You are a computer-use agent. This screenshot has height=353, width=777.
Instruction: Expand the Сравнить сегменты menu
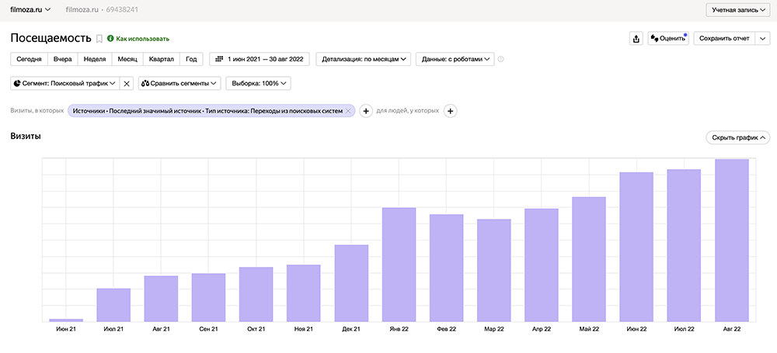(179, 83)
